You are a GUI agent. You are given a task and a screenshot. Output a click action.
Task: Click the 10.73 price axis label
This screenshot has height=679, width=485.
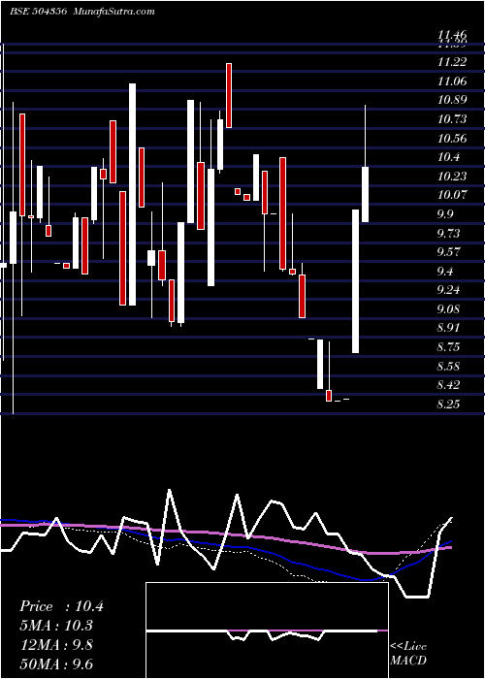[x=452, y=119]
